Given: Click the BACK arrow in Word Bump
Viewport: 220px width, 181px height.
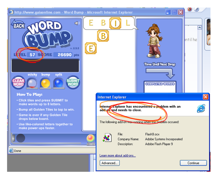Looking at the screenshot, I should point(18,24).
